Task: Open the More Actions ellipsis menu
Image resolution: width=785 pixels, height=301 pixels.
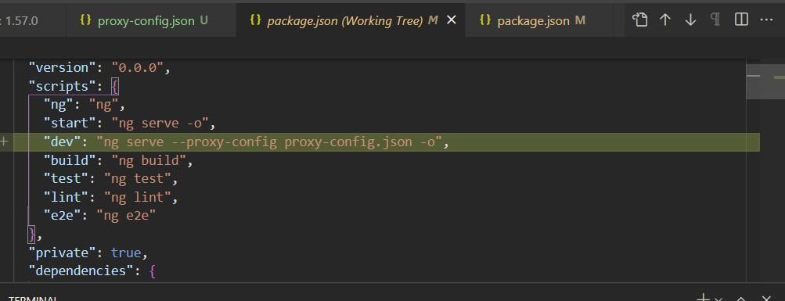Action: (x=766, y=20)
